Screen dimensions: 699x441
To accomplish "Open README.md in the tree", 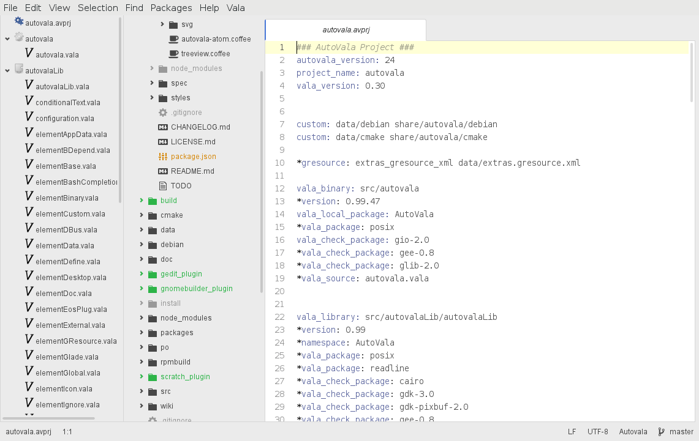I will click(192, 171).
